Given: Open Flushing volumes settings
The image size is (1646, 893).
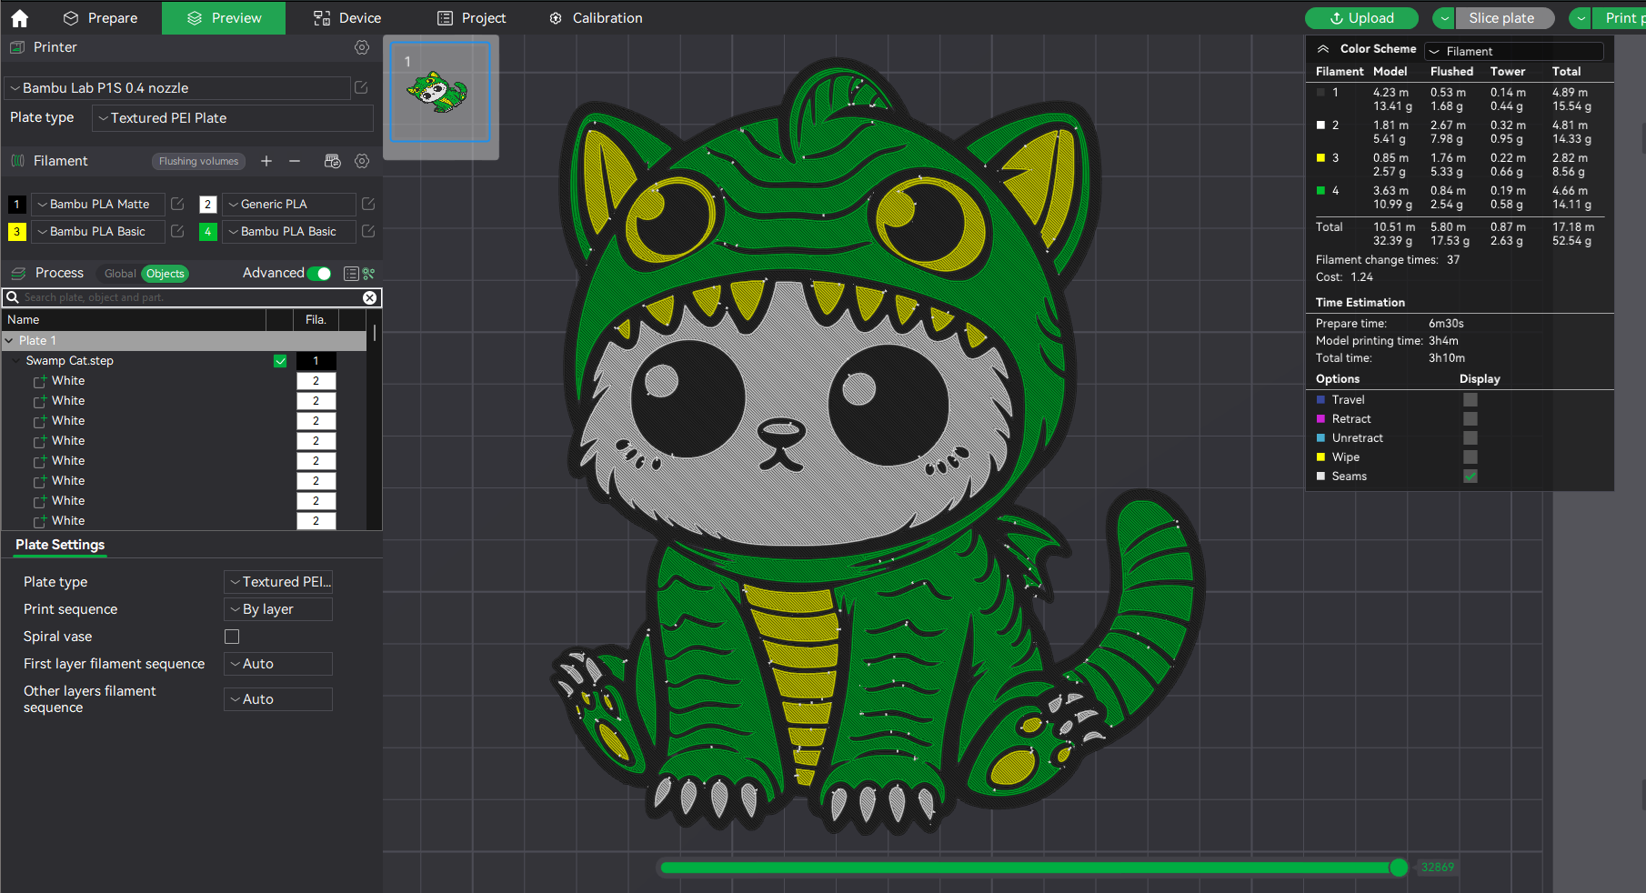Looking at the screenshot, I should click(x=198, y=161).
